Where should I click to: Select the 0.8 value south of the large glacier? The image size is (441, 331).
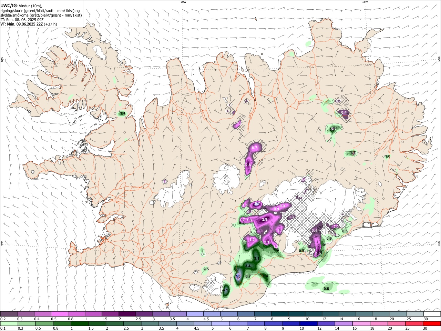[301, 251]
